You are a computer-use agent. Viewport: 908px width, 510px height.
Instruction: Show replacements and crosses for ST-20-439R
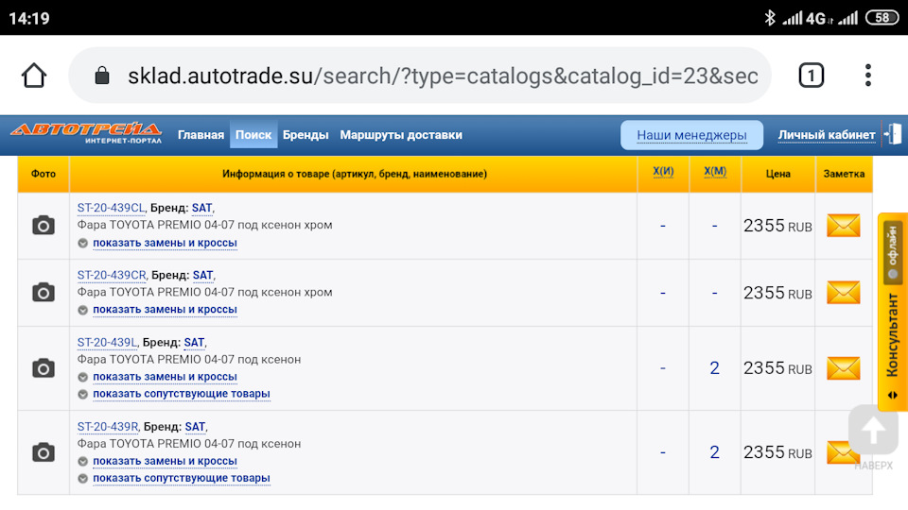tap(165, 462)
